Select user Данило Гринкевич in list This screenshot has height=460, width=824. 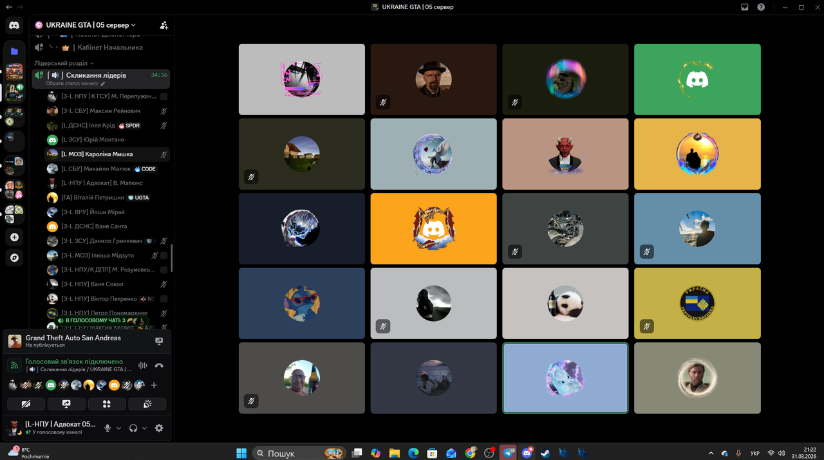click(x=108, y=241)
